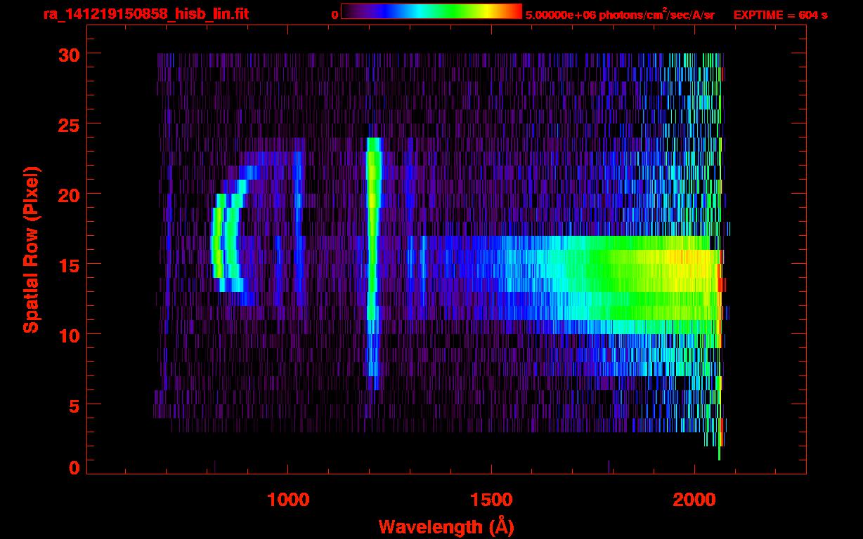
Task: Click the 5.00000e+06 photons unit label
Action: click(x=620, y=14)
